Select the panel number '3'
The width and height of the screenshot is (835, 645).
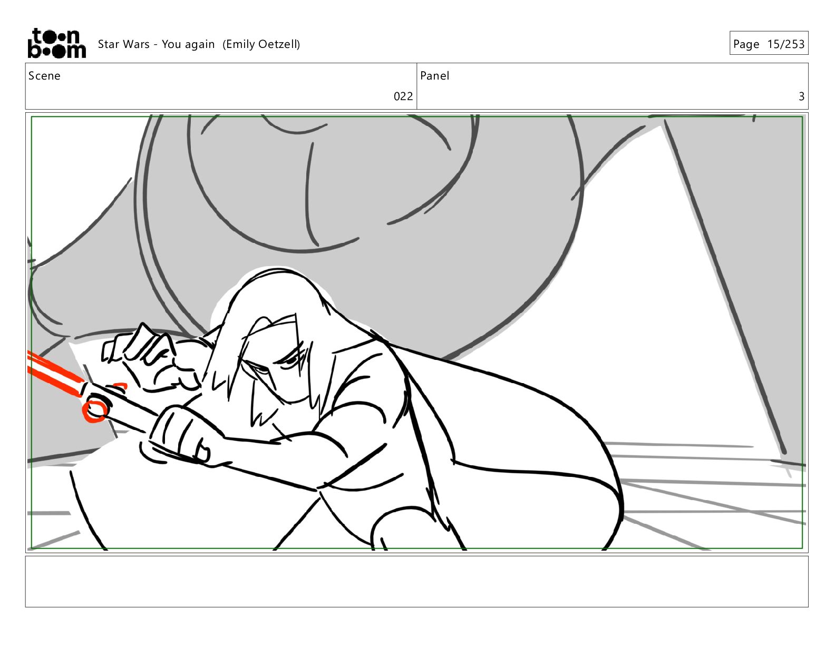[x=801, y=96]
